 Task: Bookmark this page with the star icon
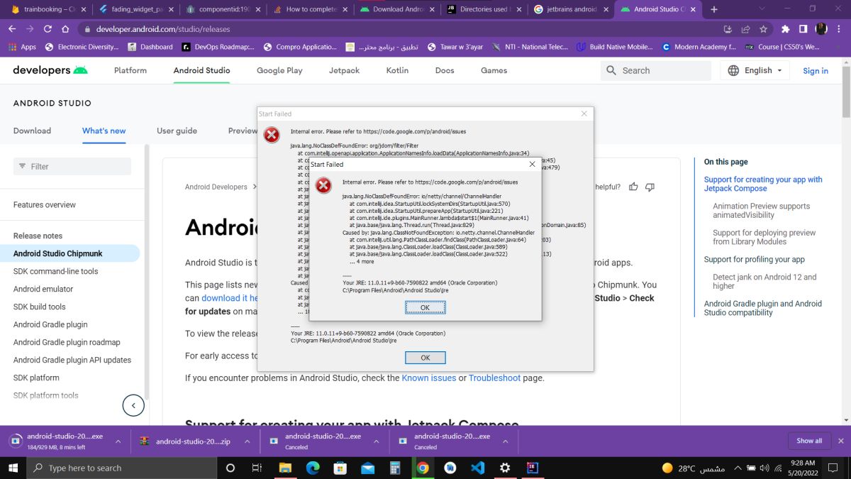pos(763,29)
